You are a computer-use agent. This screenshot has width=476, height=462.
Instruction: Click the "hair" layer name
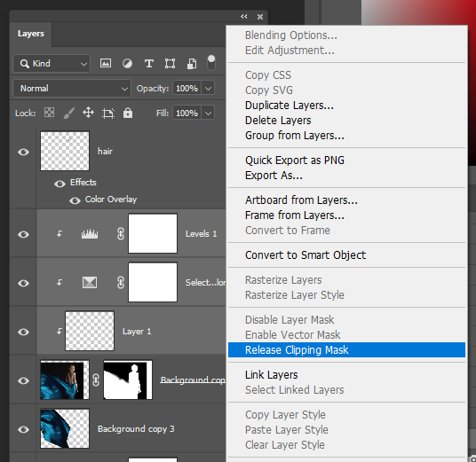pos(105,152)
